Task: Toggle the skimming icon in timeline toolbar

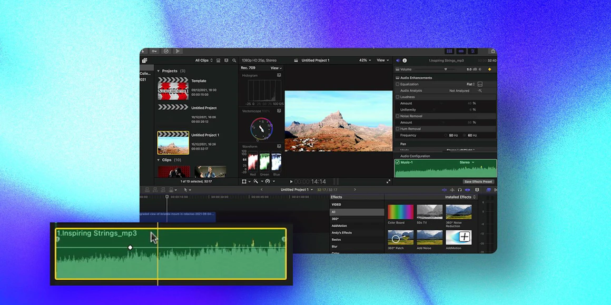Action: [x=444, y=190]
